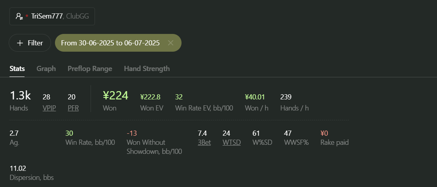Open the 3Bet stat link
Image resolution: width=437 pixels, height=187 pixels.
tap(204, 142)
